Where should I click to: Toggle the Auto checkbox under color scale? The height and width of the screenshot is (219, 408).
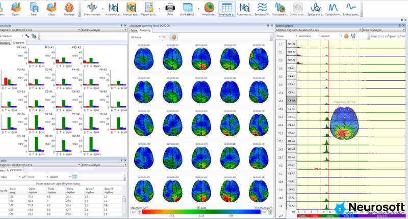[198, 208]
